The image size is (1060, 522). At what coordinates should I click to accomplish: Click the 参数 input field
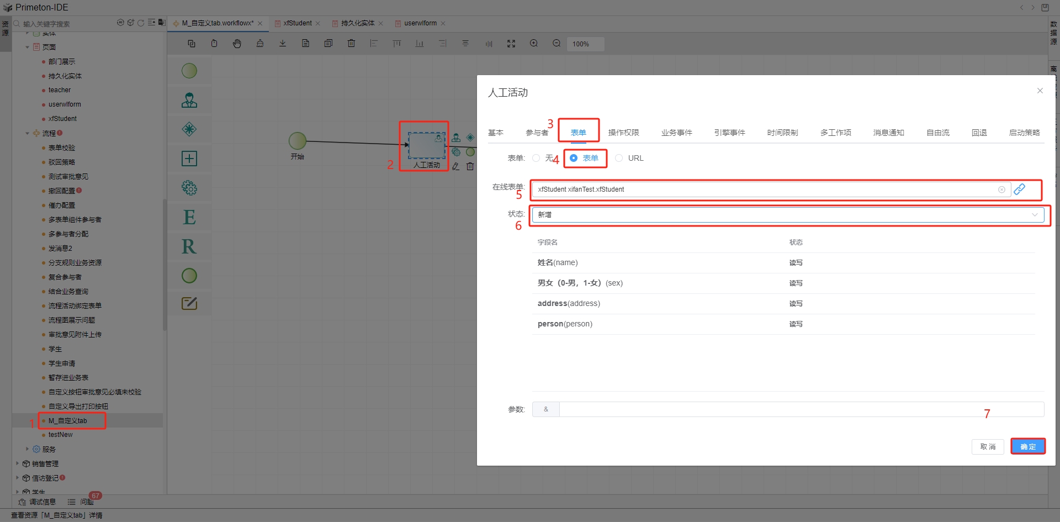[801, 409]
